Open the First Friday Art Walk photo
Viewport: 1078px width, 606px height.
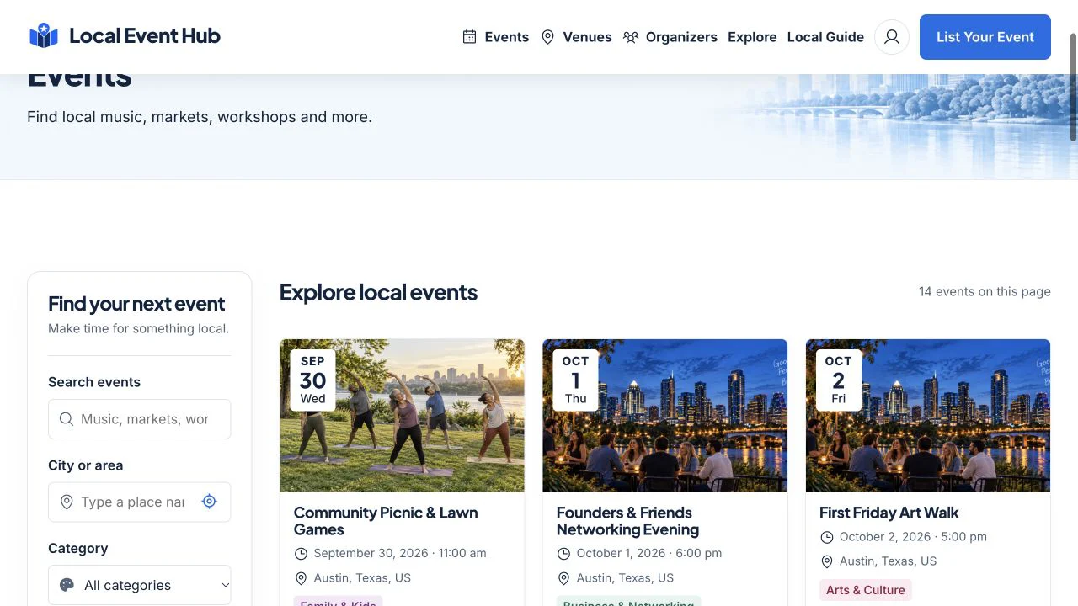pos(928,416)
